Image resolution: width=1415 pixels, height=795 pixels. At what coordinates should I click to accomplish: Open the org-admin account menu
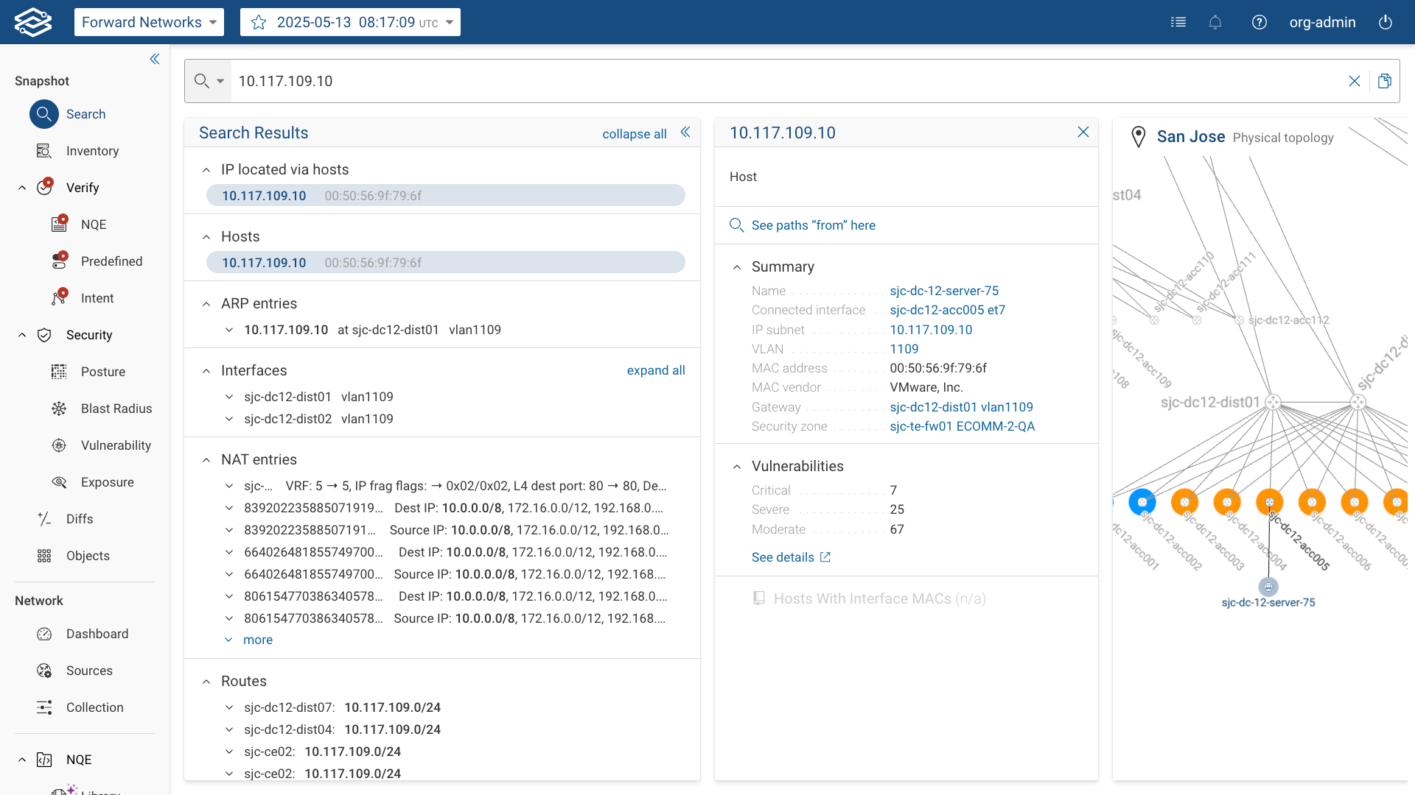(1322, 22)
